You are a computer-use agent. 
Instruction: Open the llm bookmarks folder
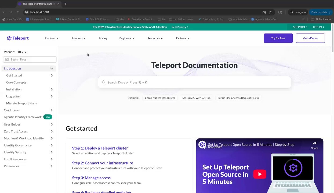coord(162,19)
